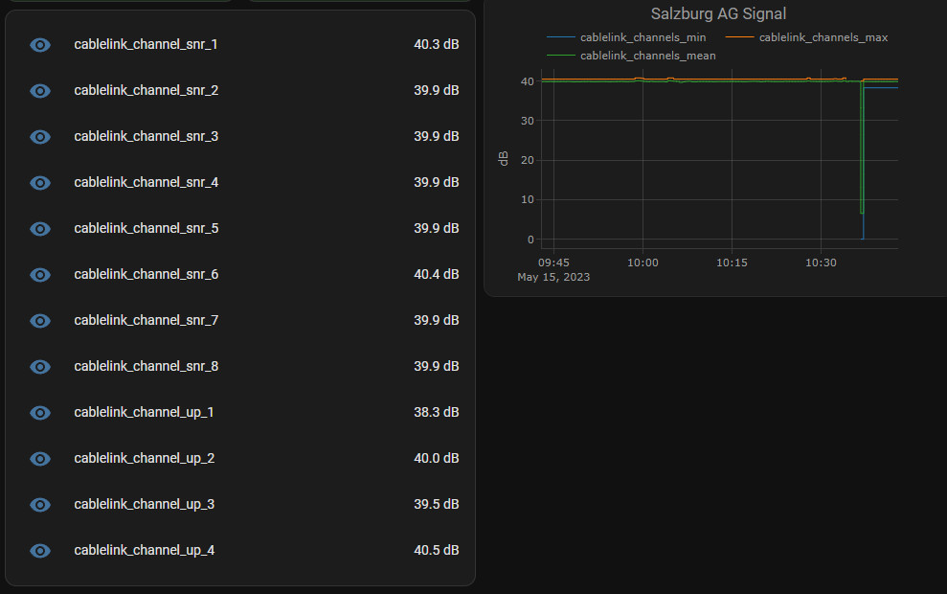
Task: Click the eye icon next to cablelink_channel_up_4
Action: click(x=40, y=551)
